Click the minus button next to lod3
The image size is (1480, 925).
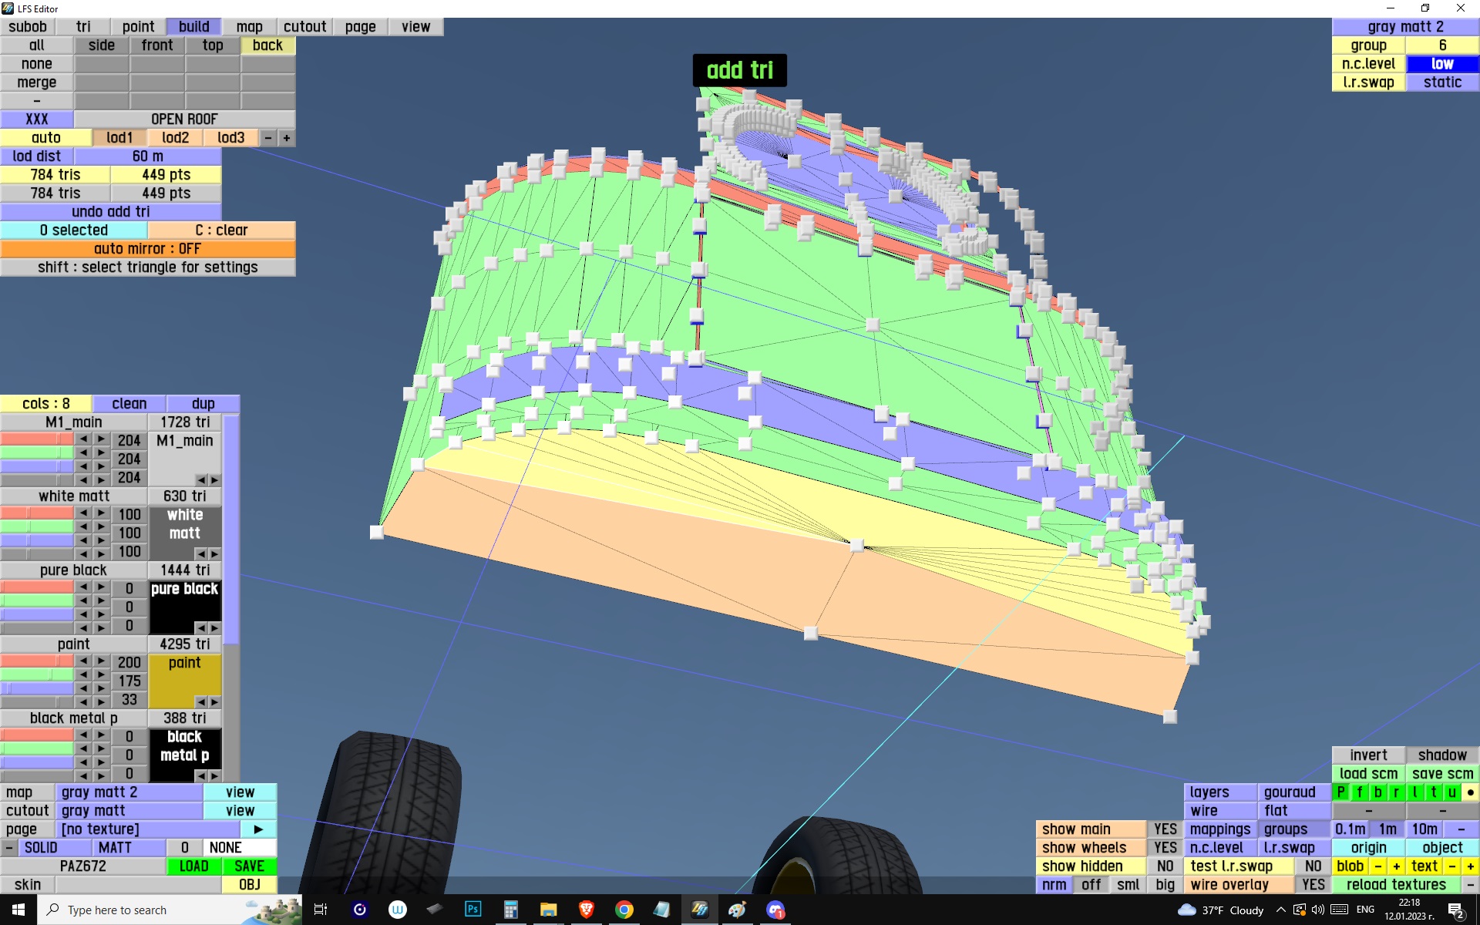tap(268, 138)
